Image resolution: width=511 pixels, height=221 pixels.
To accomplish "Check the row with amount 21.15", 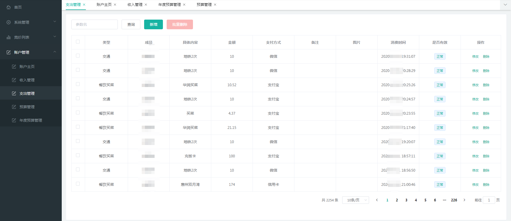I will (x=78, y=127).
